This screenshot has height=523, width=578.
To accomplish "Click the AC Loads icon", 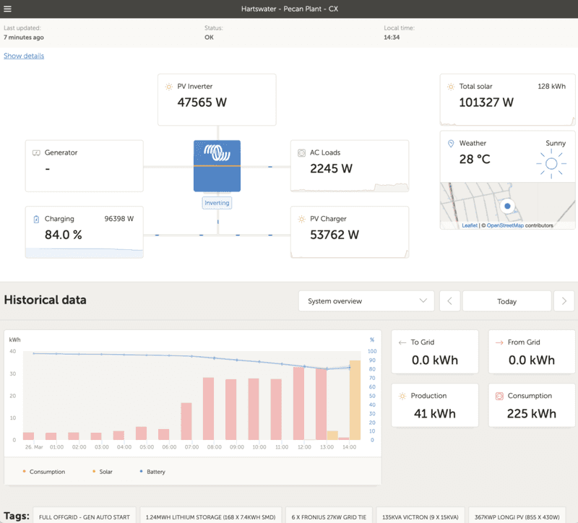I will point(301,153).
